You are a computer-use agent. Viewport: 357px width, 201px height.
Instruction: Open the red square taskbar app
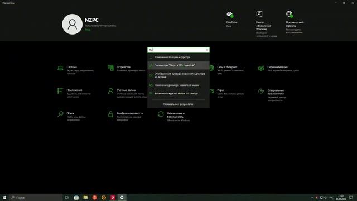tap(113, 197)
